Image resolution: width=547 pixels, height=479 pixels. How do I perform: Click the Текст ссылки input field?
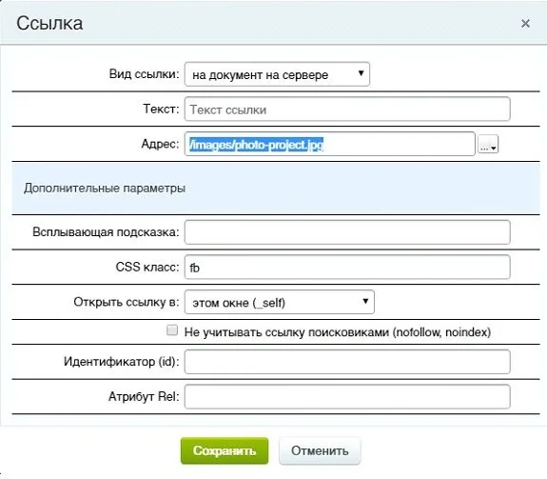point(347,110)
